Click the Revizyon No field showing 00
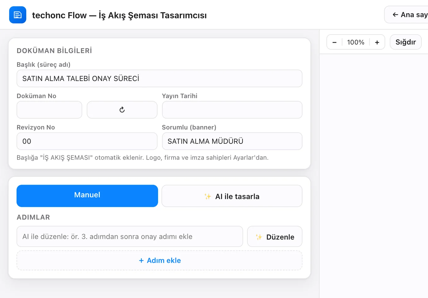 [x=87, y=141]
